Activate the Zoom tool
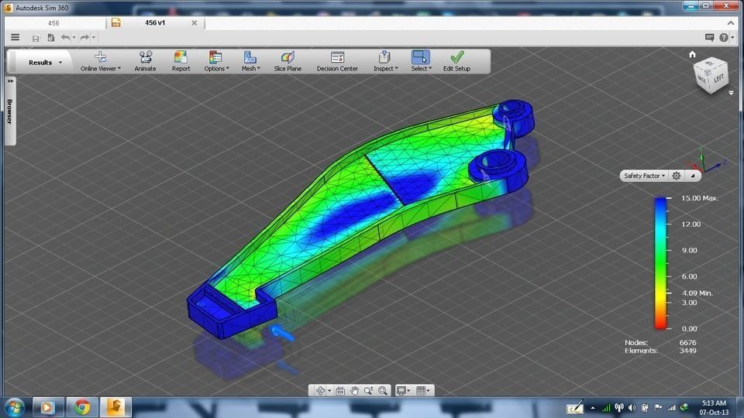This screenshot has width=744, height=418. [368, 390]
